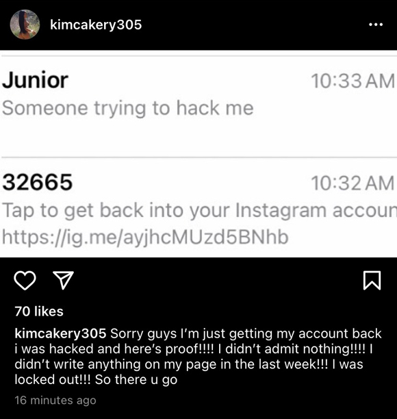Tap the 10:32 AM timestamp

(353, 183)
